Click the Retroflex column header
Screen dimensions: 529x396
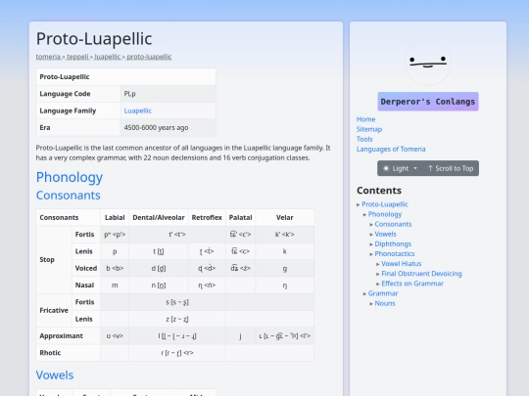[207, 217]
